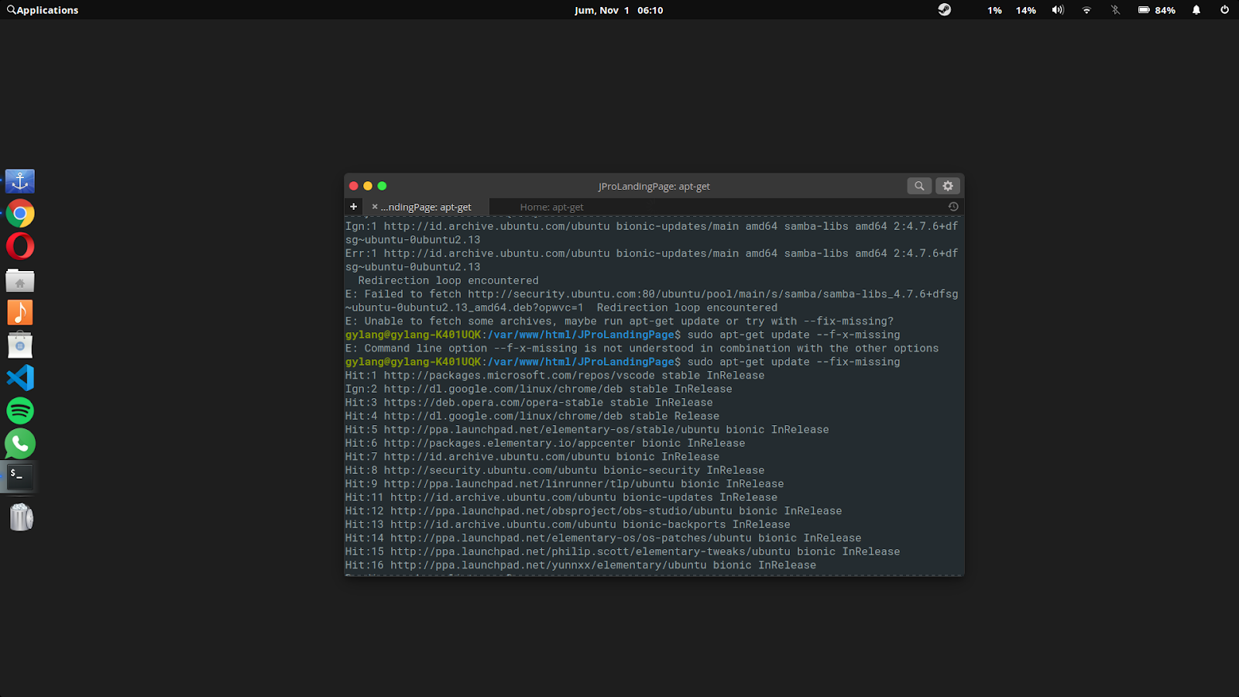This screenshot has height=697, width=1239.
Task: Open the Bluetooth indicator in top panel
Action: point(1115,10)
